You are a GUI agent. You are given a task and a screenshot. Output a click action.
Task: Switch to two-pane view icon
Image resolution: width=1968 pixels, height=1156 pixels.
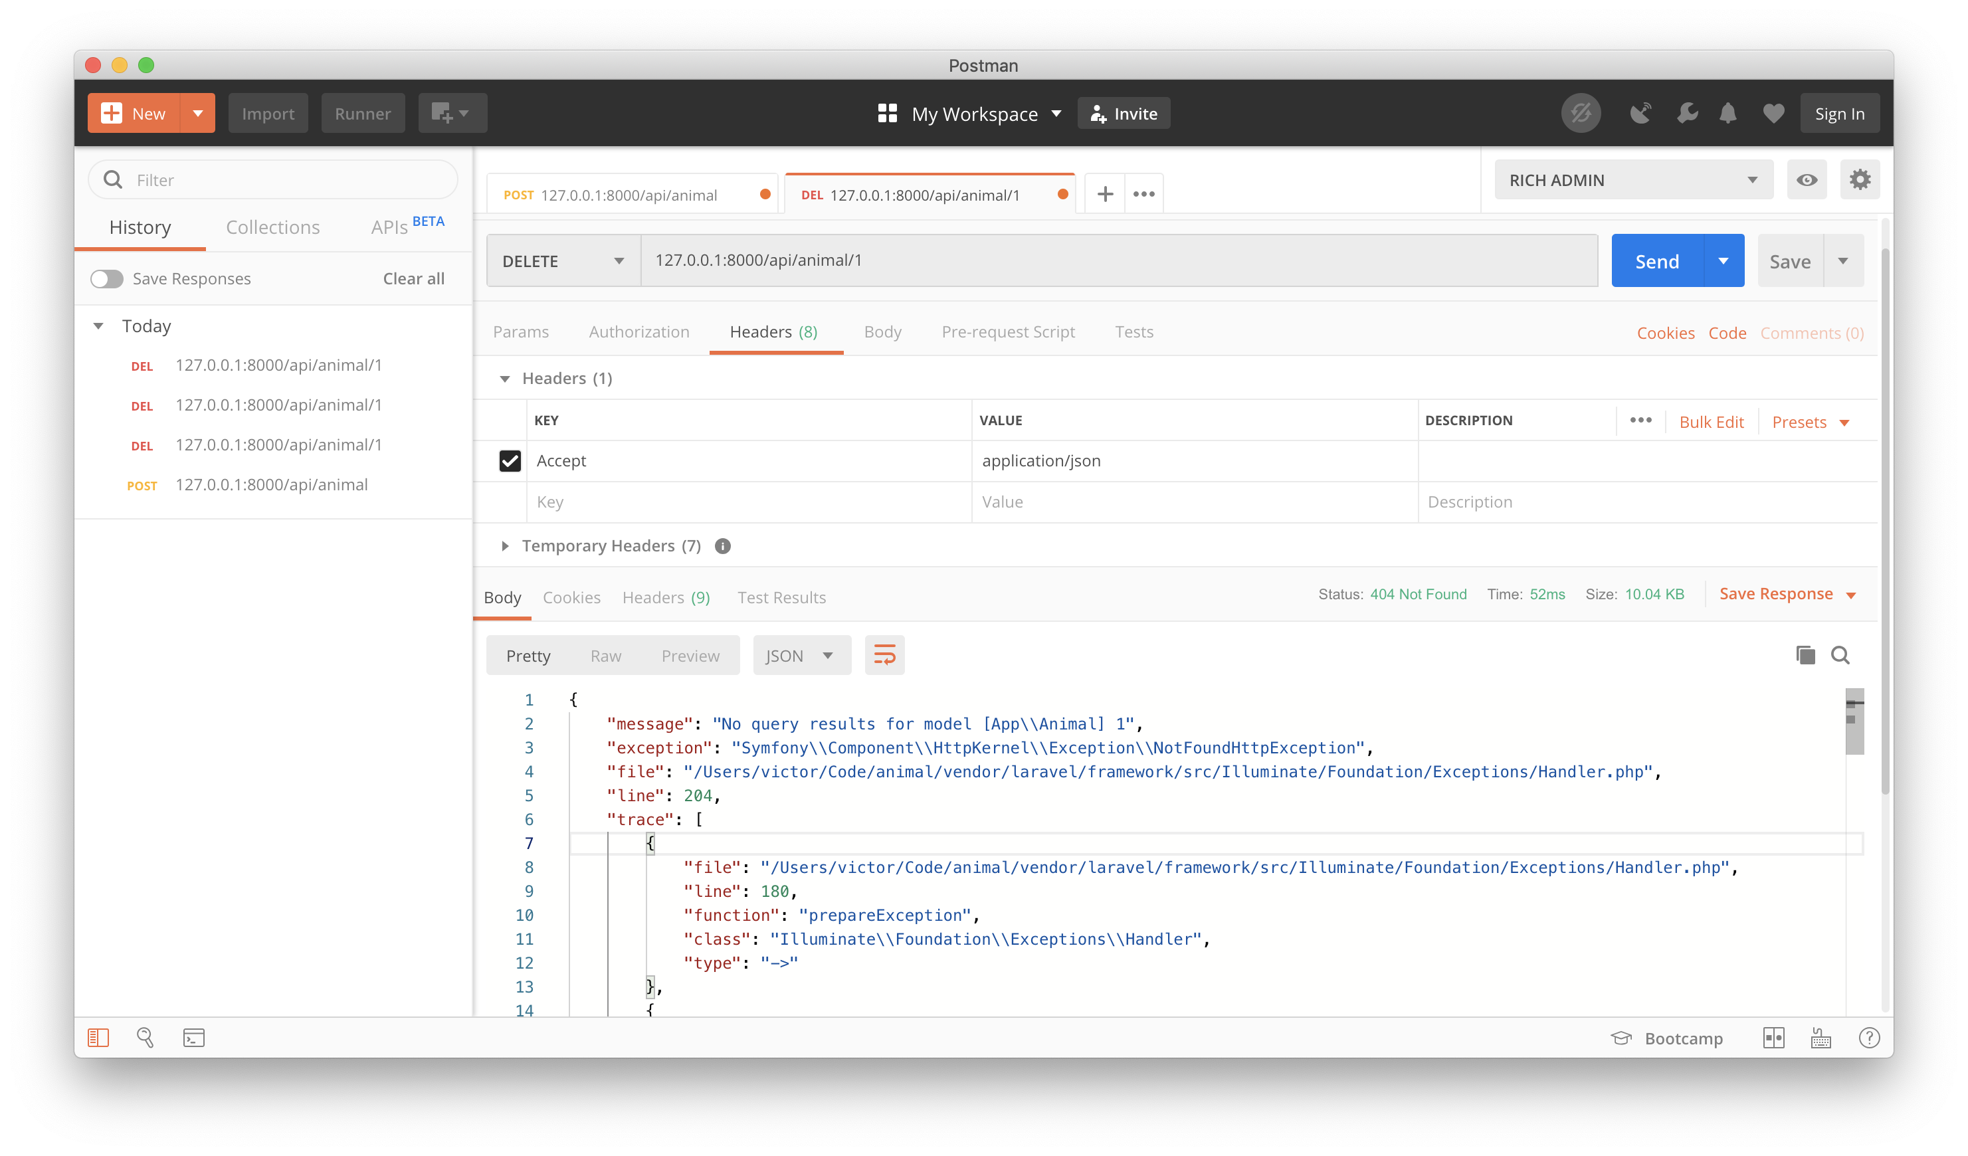pyautogui.click(x=1773, y=1038)
